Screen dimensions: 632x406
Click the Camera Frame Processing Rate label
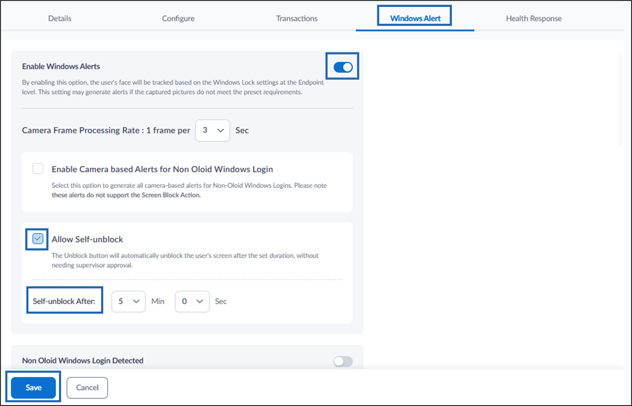click(106, 130)
